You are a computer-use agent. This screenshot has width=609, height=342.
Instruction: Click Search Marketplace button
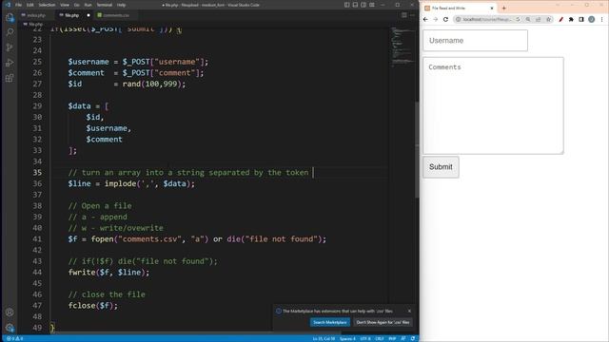click(x=330, y=322)
